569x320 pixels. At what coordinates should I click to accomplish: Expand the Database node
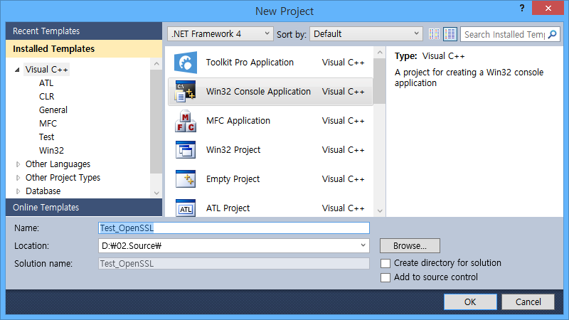[18, 191]
